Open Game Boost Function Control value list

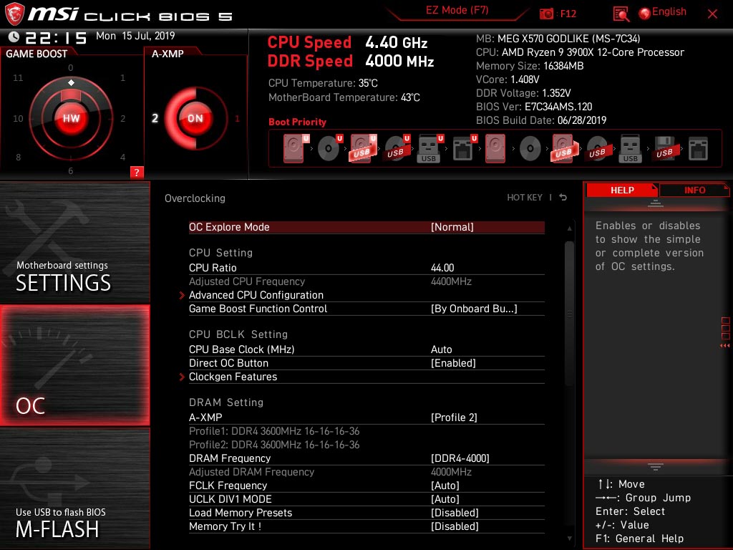coord(474,309)
